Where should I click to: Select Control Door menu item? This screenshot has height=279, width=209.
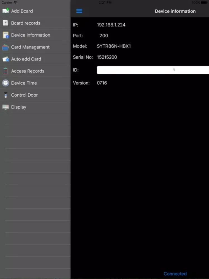click(x=35, y=95)
